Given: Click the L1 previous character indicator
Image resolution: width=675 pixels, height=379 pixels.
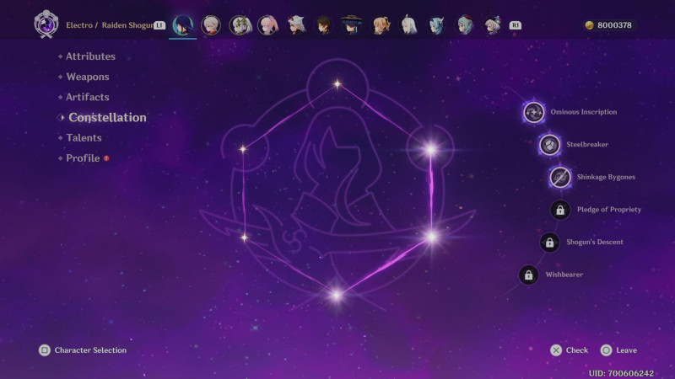Looking at the screenshot, I should 159,25.
